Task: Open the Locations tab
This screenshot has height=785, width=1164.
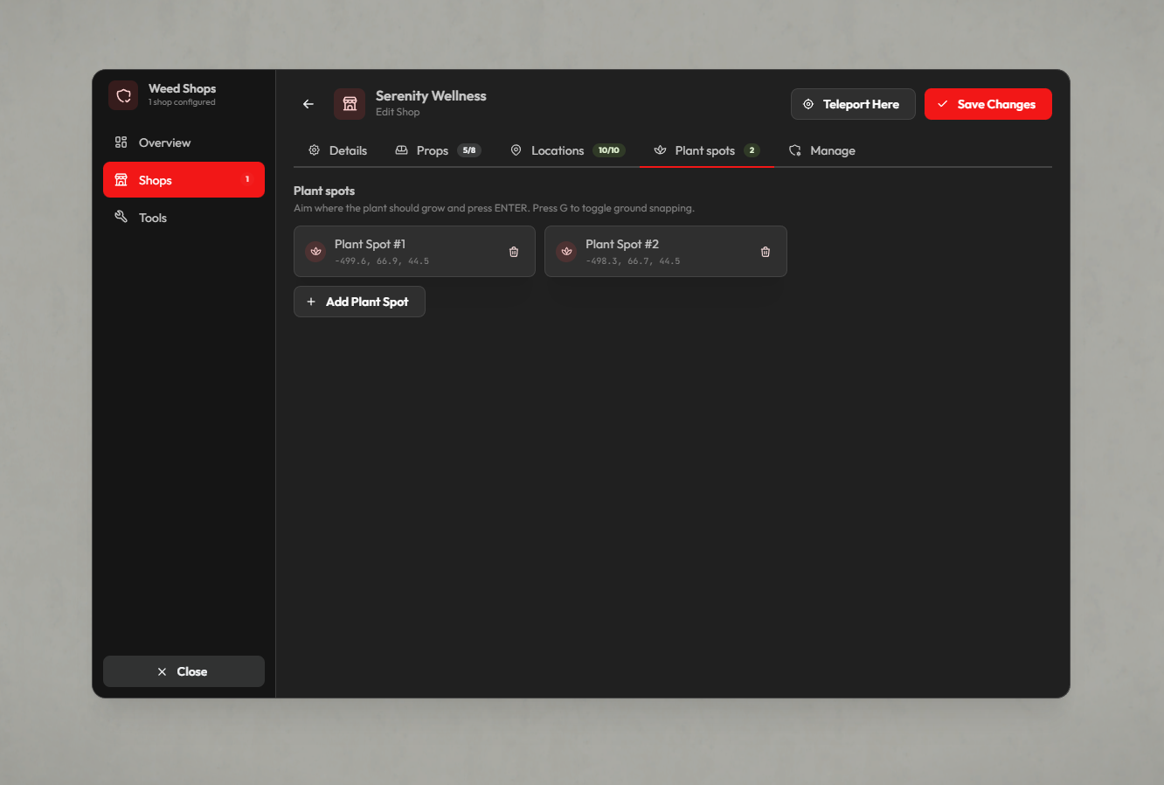Action: pyautogui.click(x=567, y=150)
